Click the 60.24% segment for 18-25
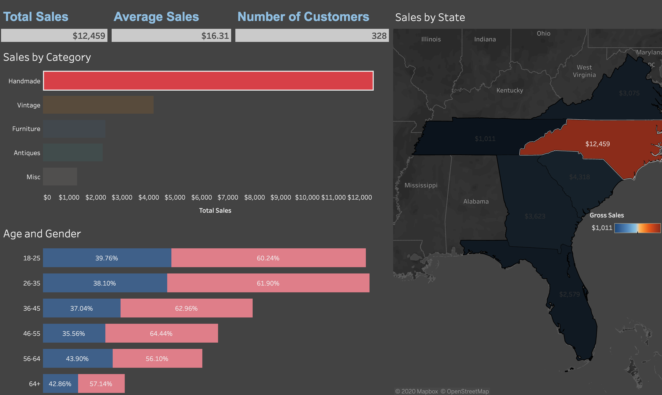Screen dimensions: 662x395 (268, 258)
